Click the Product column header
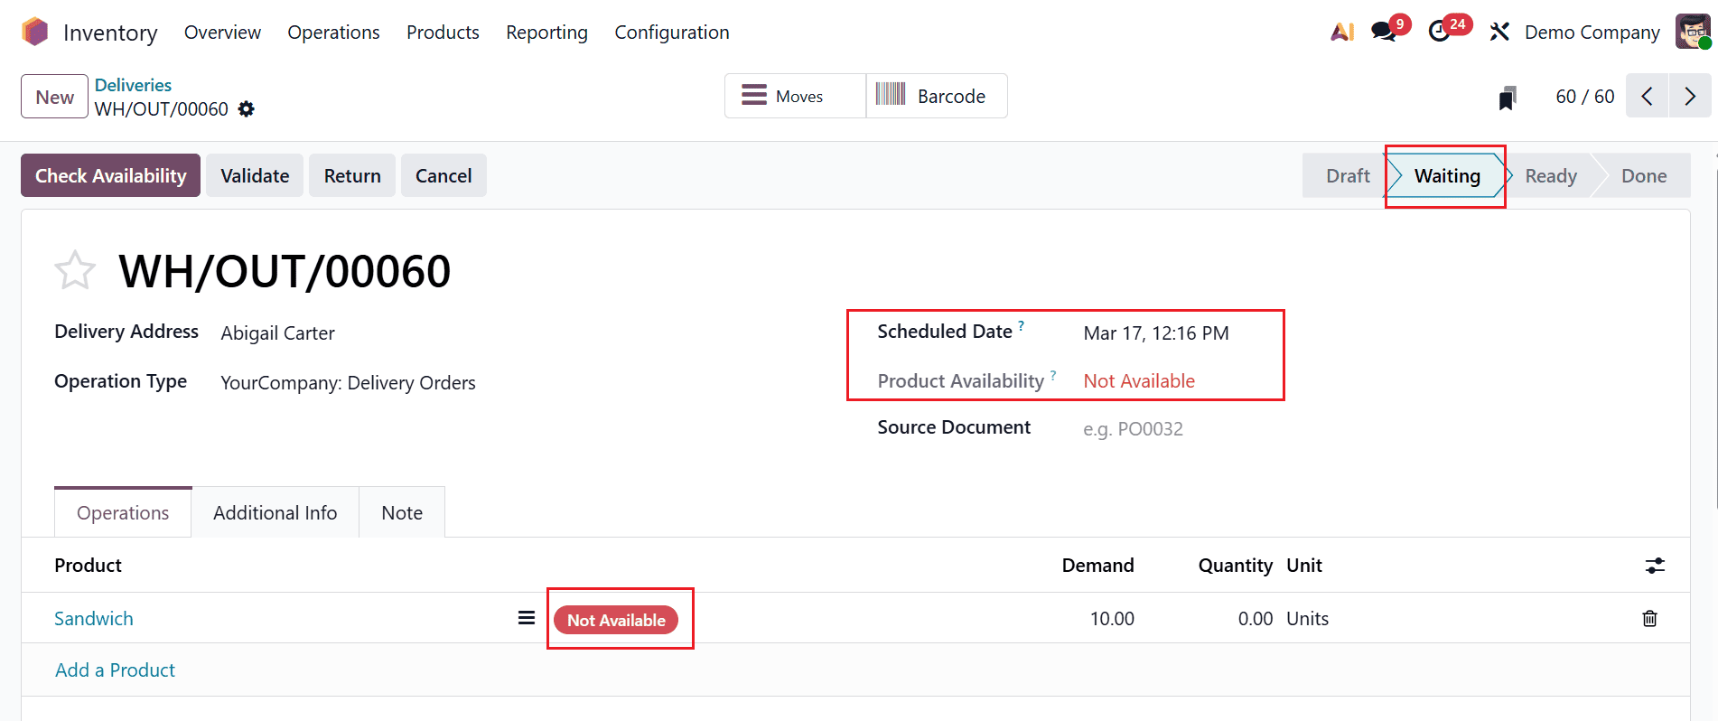The width and height of the screenshot is (1718, 721). coord(88,566)
